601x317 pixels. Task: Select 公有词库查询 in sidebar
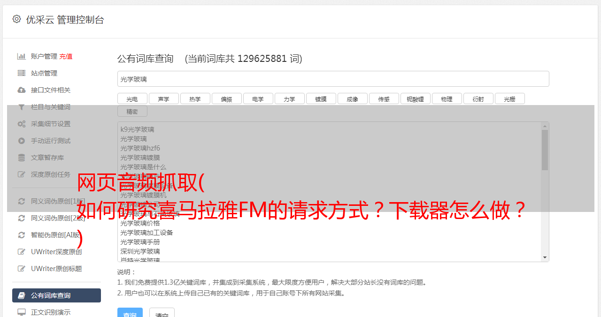[x=56, y=295]
